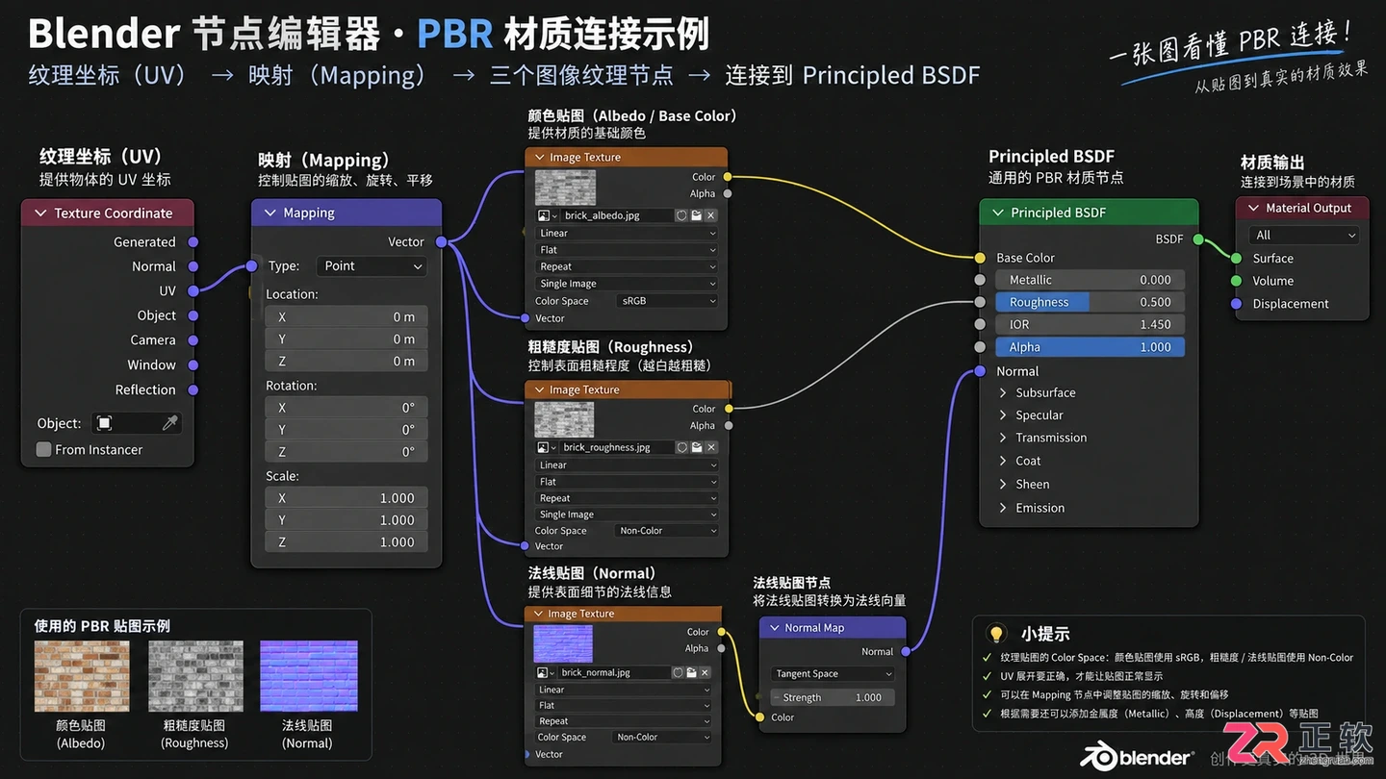The image size is (1386, 779).
Task: Click the Reflection output socket
Action: (x=193, y=389)
